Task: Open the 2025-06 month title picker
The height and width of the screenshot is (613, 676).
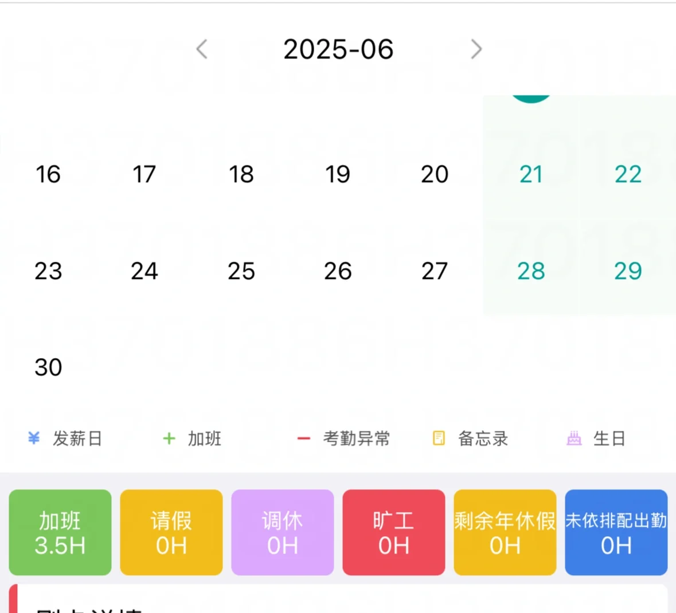Action: click(x=338, y=49)
